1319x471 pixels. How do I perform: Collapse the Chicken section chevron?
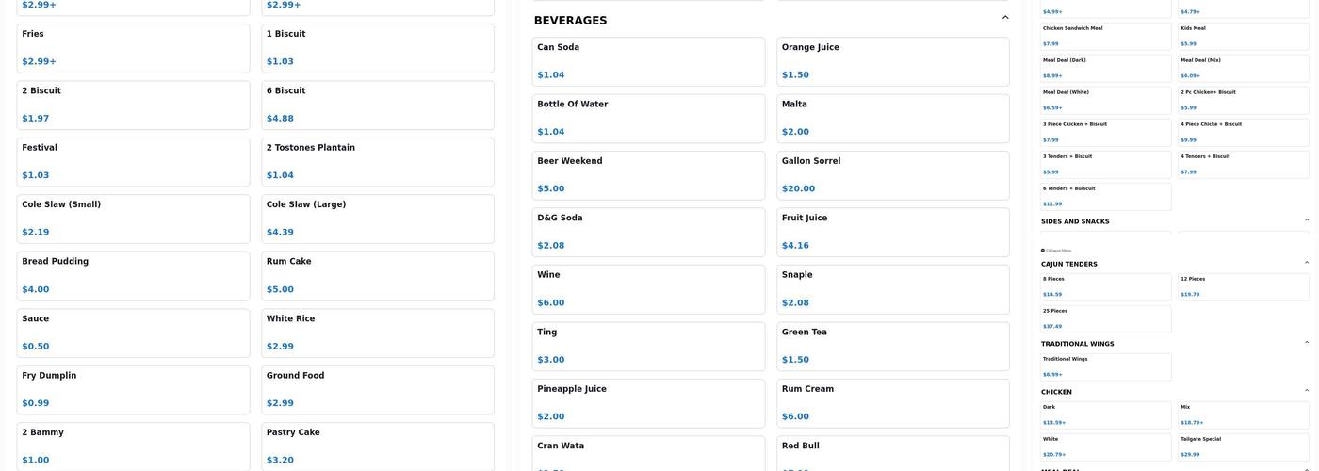tap(1307, 391)
